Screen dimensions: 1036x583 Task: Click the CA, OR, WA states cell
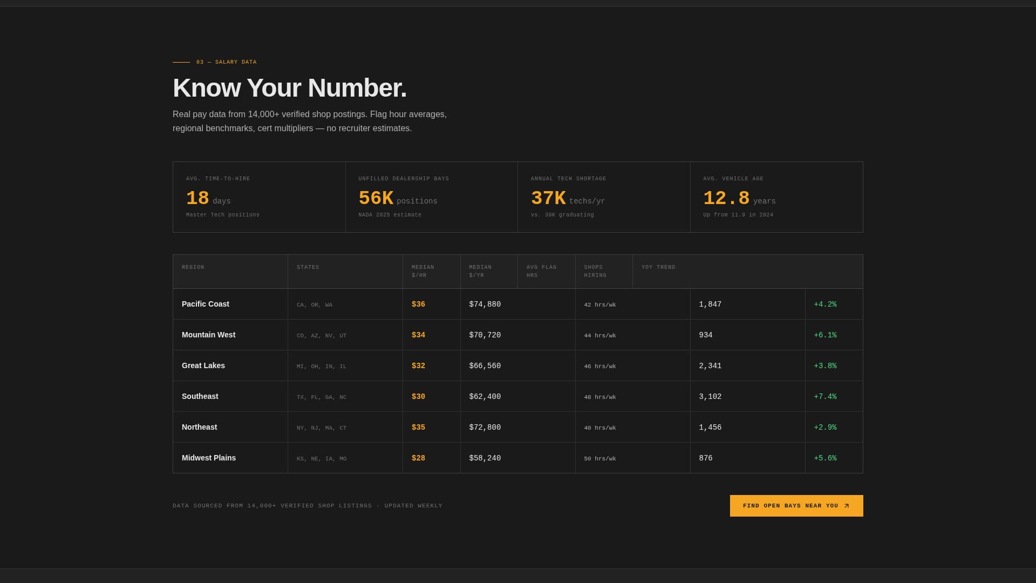(345, 304)
